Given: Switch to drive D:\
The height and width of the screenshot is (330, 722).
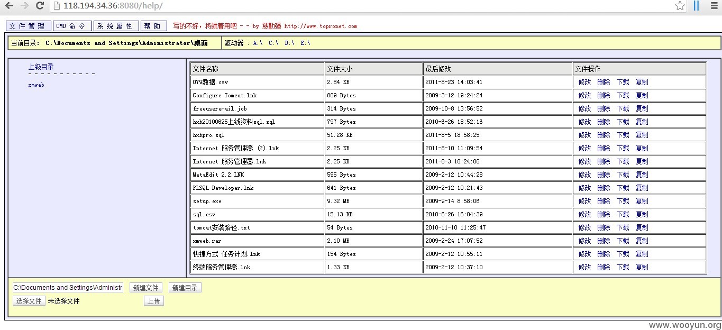Looking at the screenshot, I should pyautogui.click(x=289, y=43).
